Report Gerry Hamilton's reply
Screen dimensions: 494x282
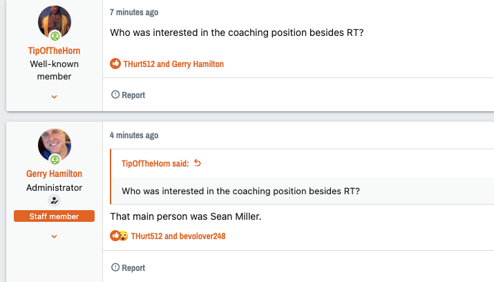[x=129, y=267]
